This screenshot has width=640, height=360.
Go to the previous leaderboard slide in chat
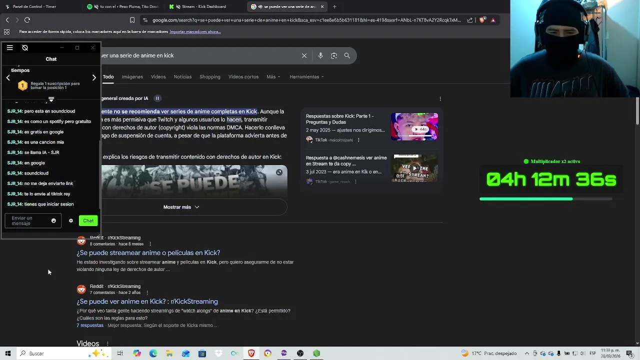pyautogui.click(x=8, y=78)
